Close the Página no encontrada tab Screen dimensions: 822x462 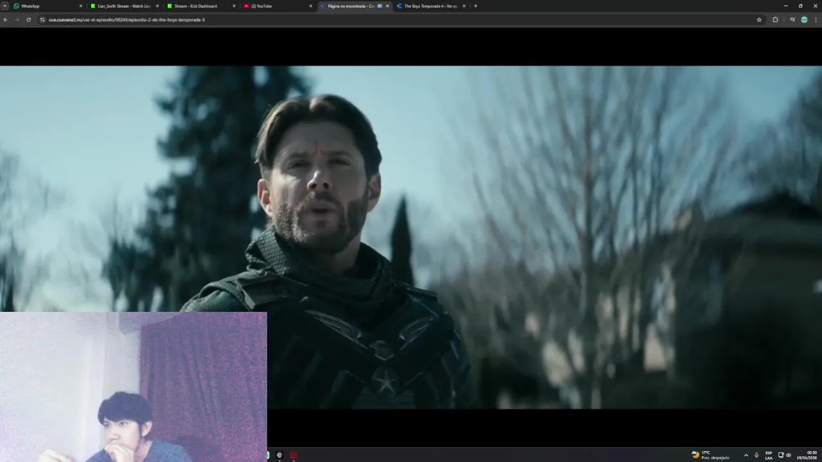387,6
